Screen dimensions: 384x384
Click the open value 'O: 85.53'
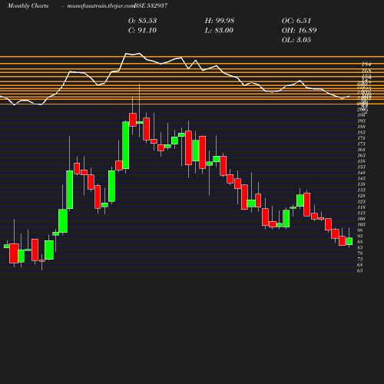pos(142,21)
